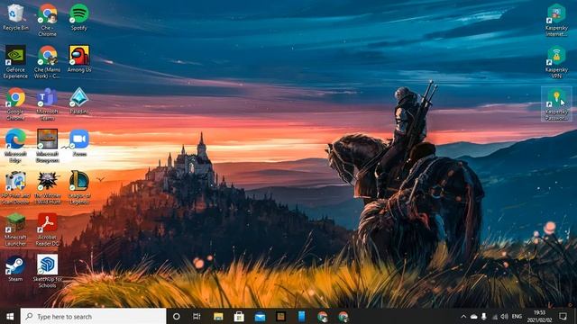The height and width of the screenshot is (324, 577).
Task: Open the volume speaker control
Action: click(505, 316)
